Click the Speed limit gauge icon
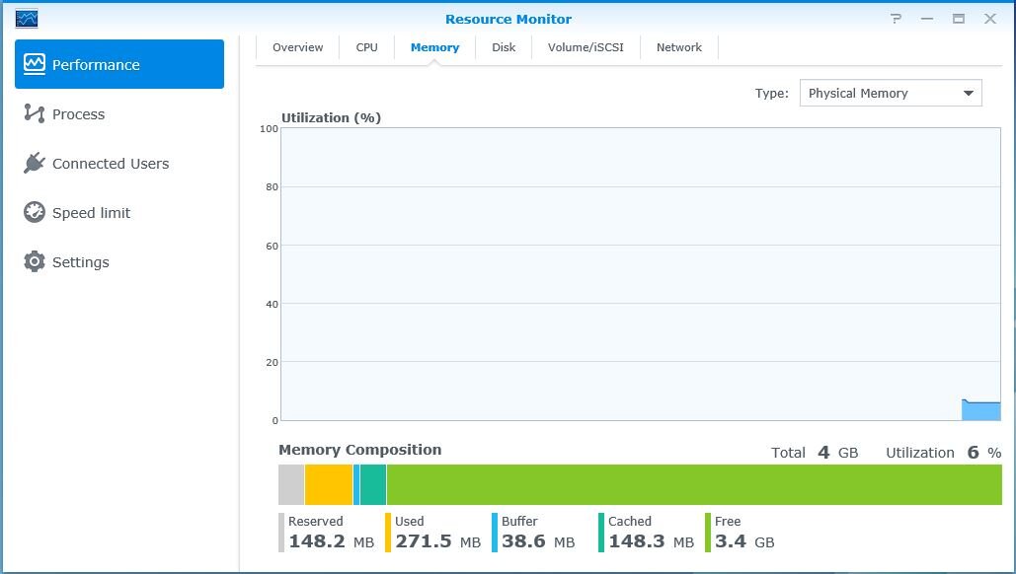This screenshot has width=1016, height=574. 35,213
